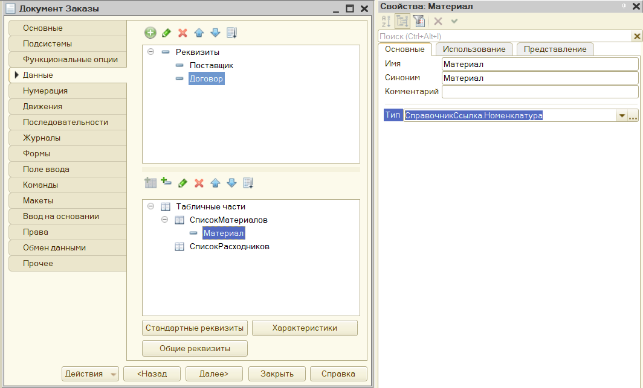Click the Табличные части table icon
This screenshot has height=388, width=643.
(166, 207)
